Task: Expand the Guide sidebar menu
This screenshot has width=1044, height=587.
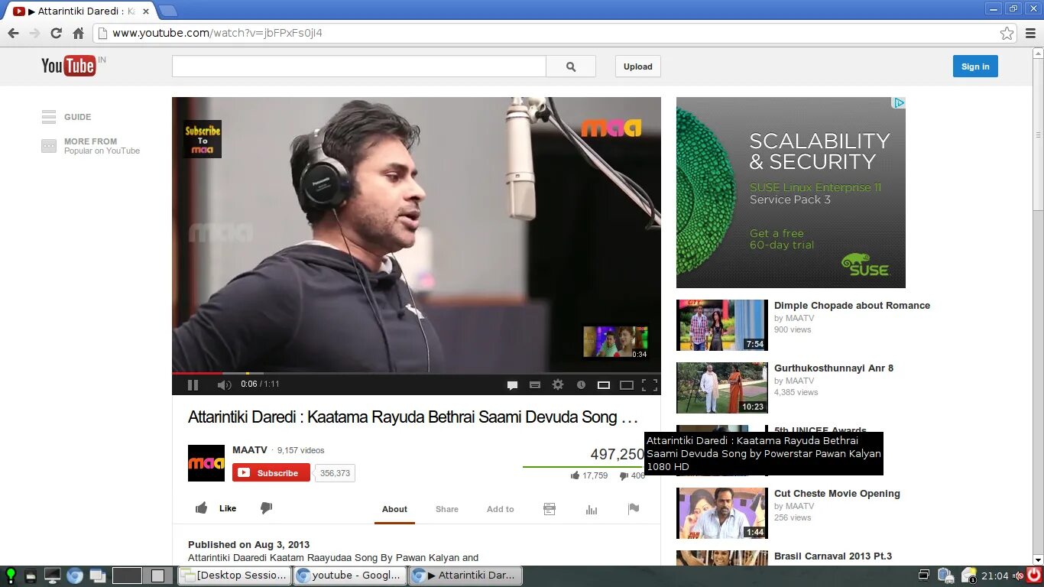Action: pyautogui.click(x=66, y=117)
